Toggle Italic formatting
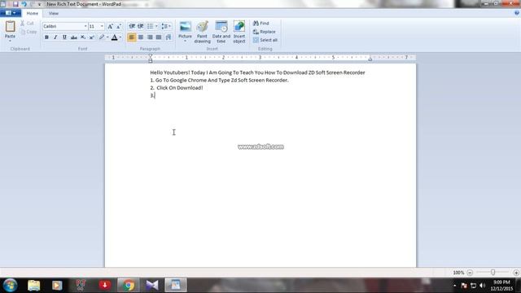 tap(55, 37)
